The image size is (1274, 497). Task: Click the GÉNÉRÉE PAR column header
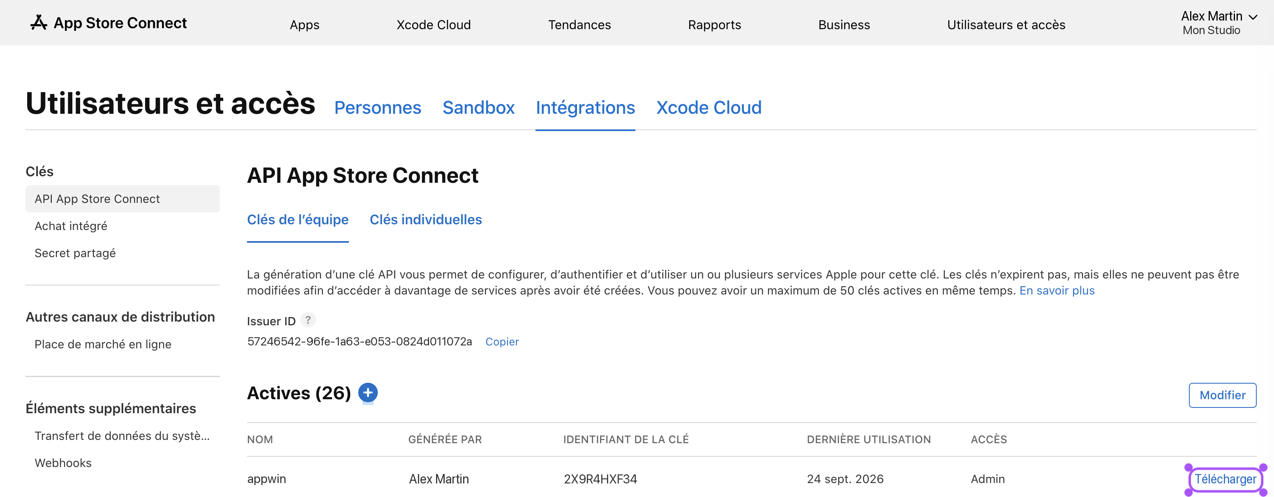click(445, 439)
